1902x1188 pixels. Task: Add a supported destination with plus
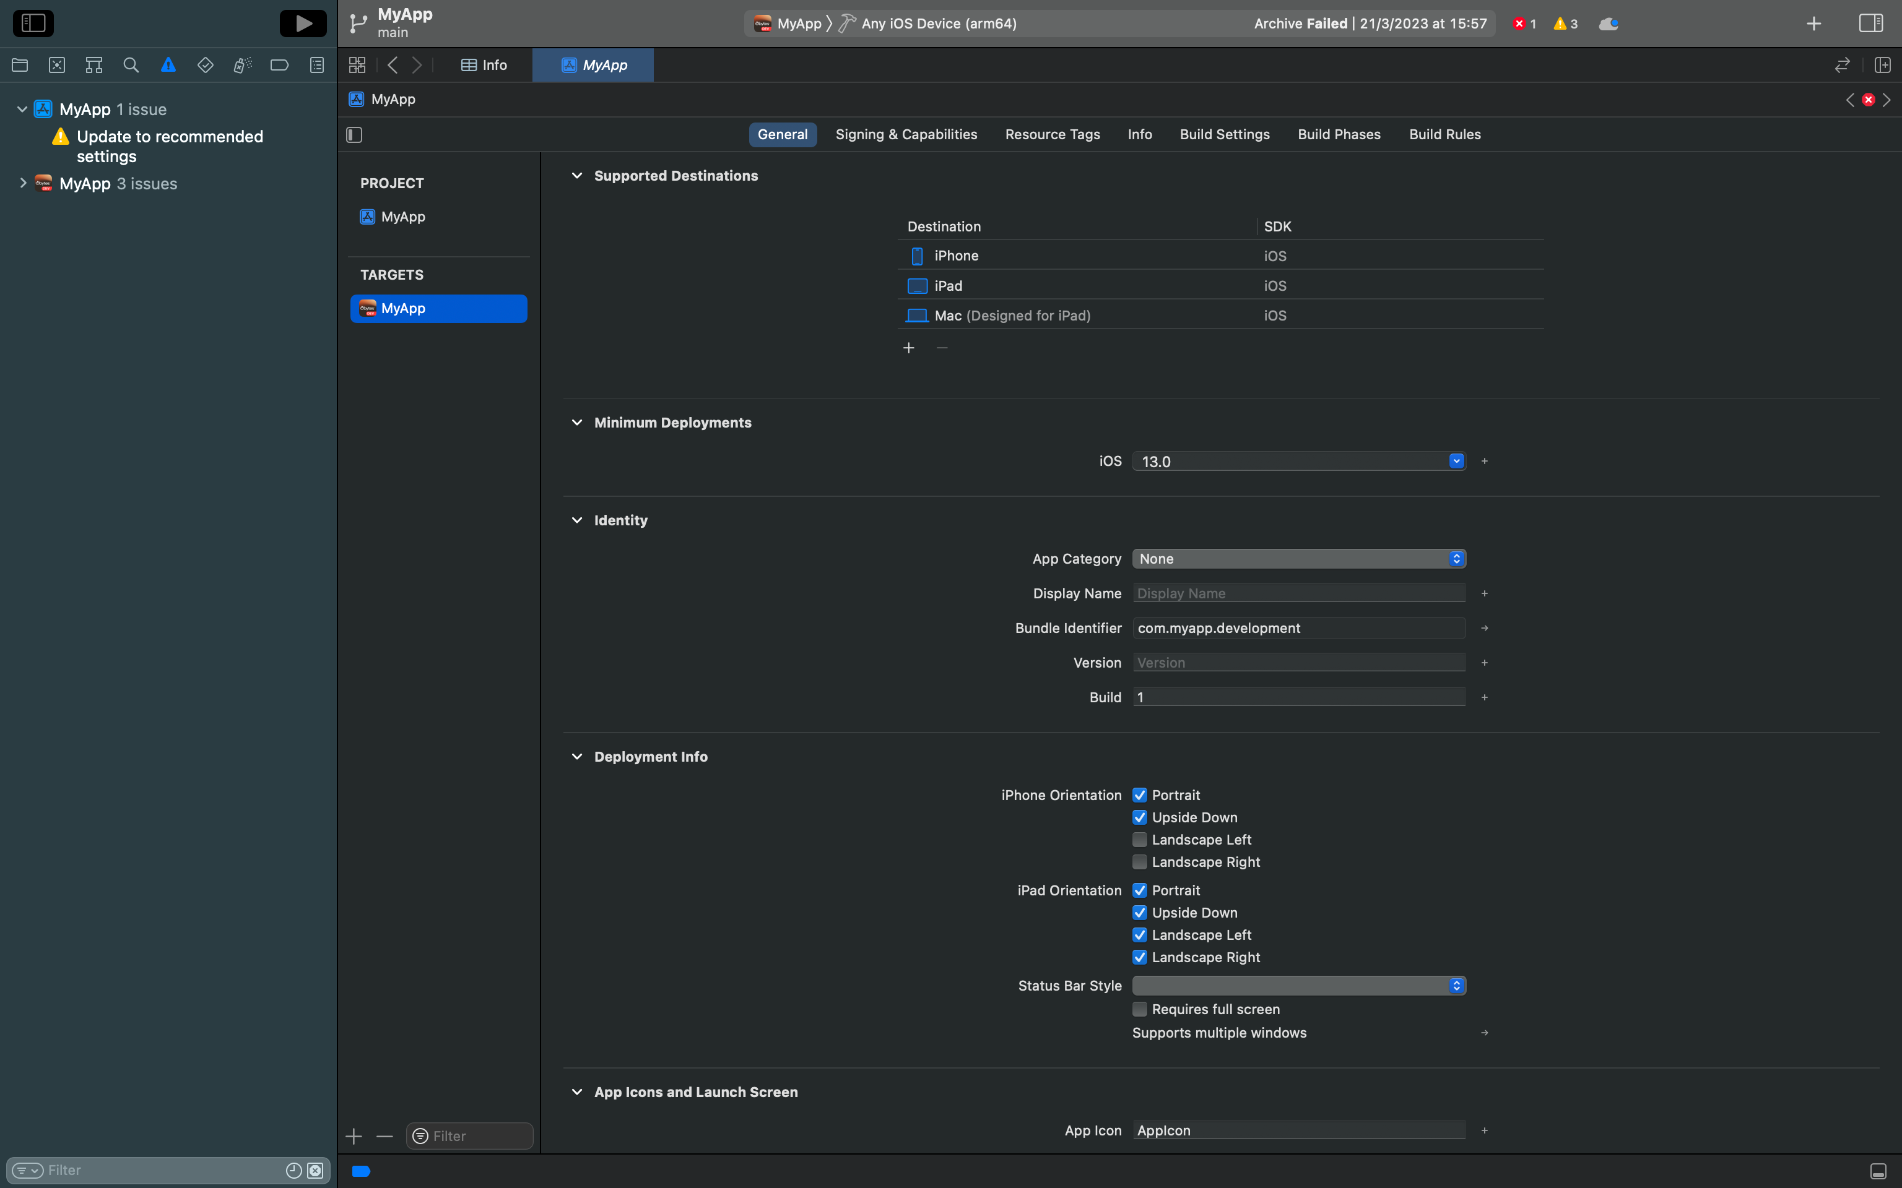(908, 348)
